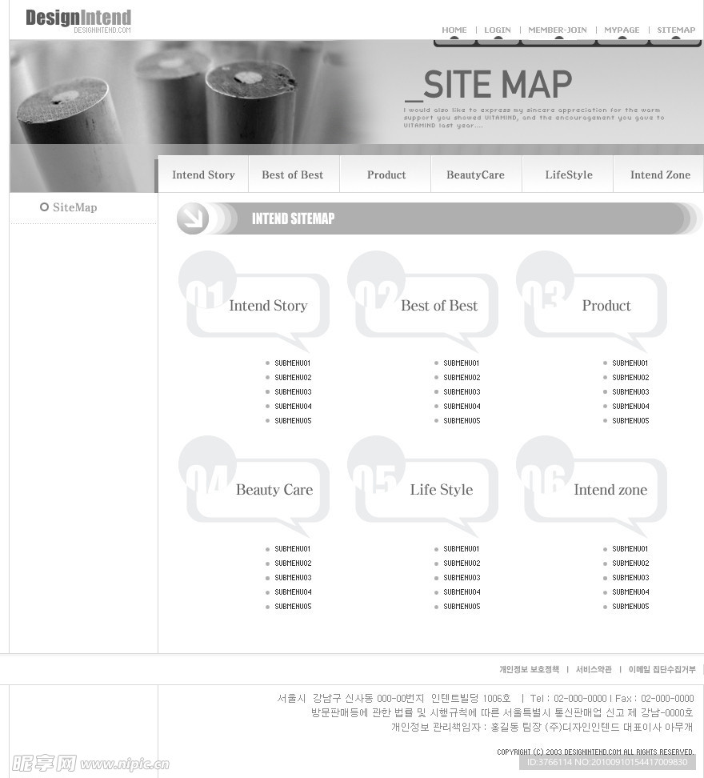Open SITEMAP link in top navigation
The image size is (704, 778).
click(x=676, y=30)
